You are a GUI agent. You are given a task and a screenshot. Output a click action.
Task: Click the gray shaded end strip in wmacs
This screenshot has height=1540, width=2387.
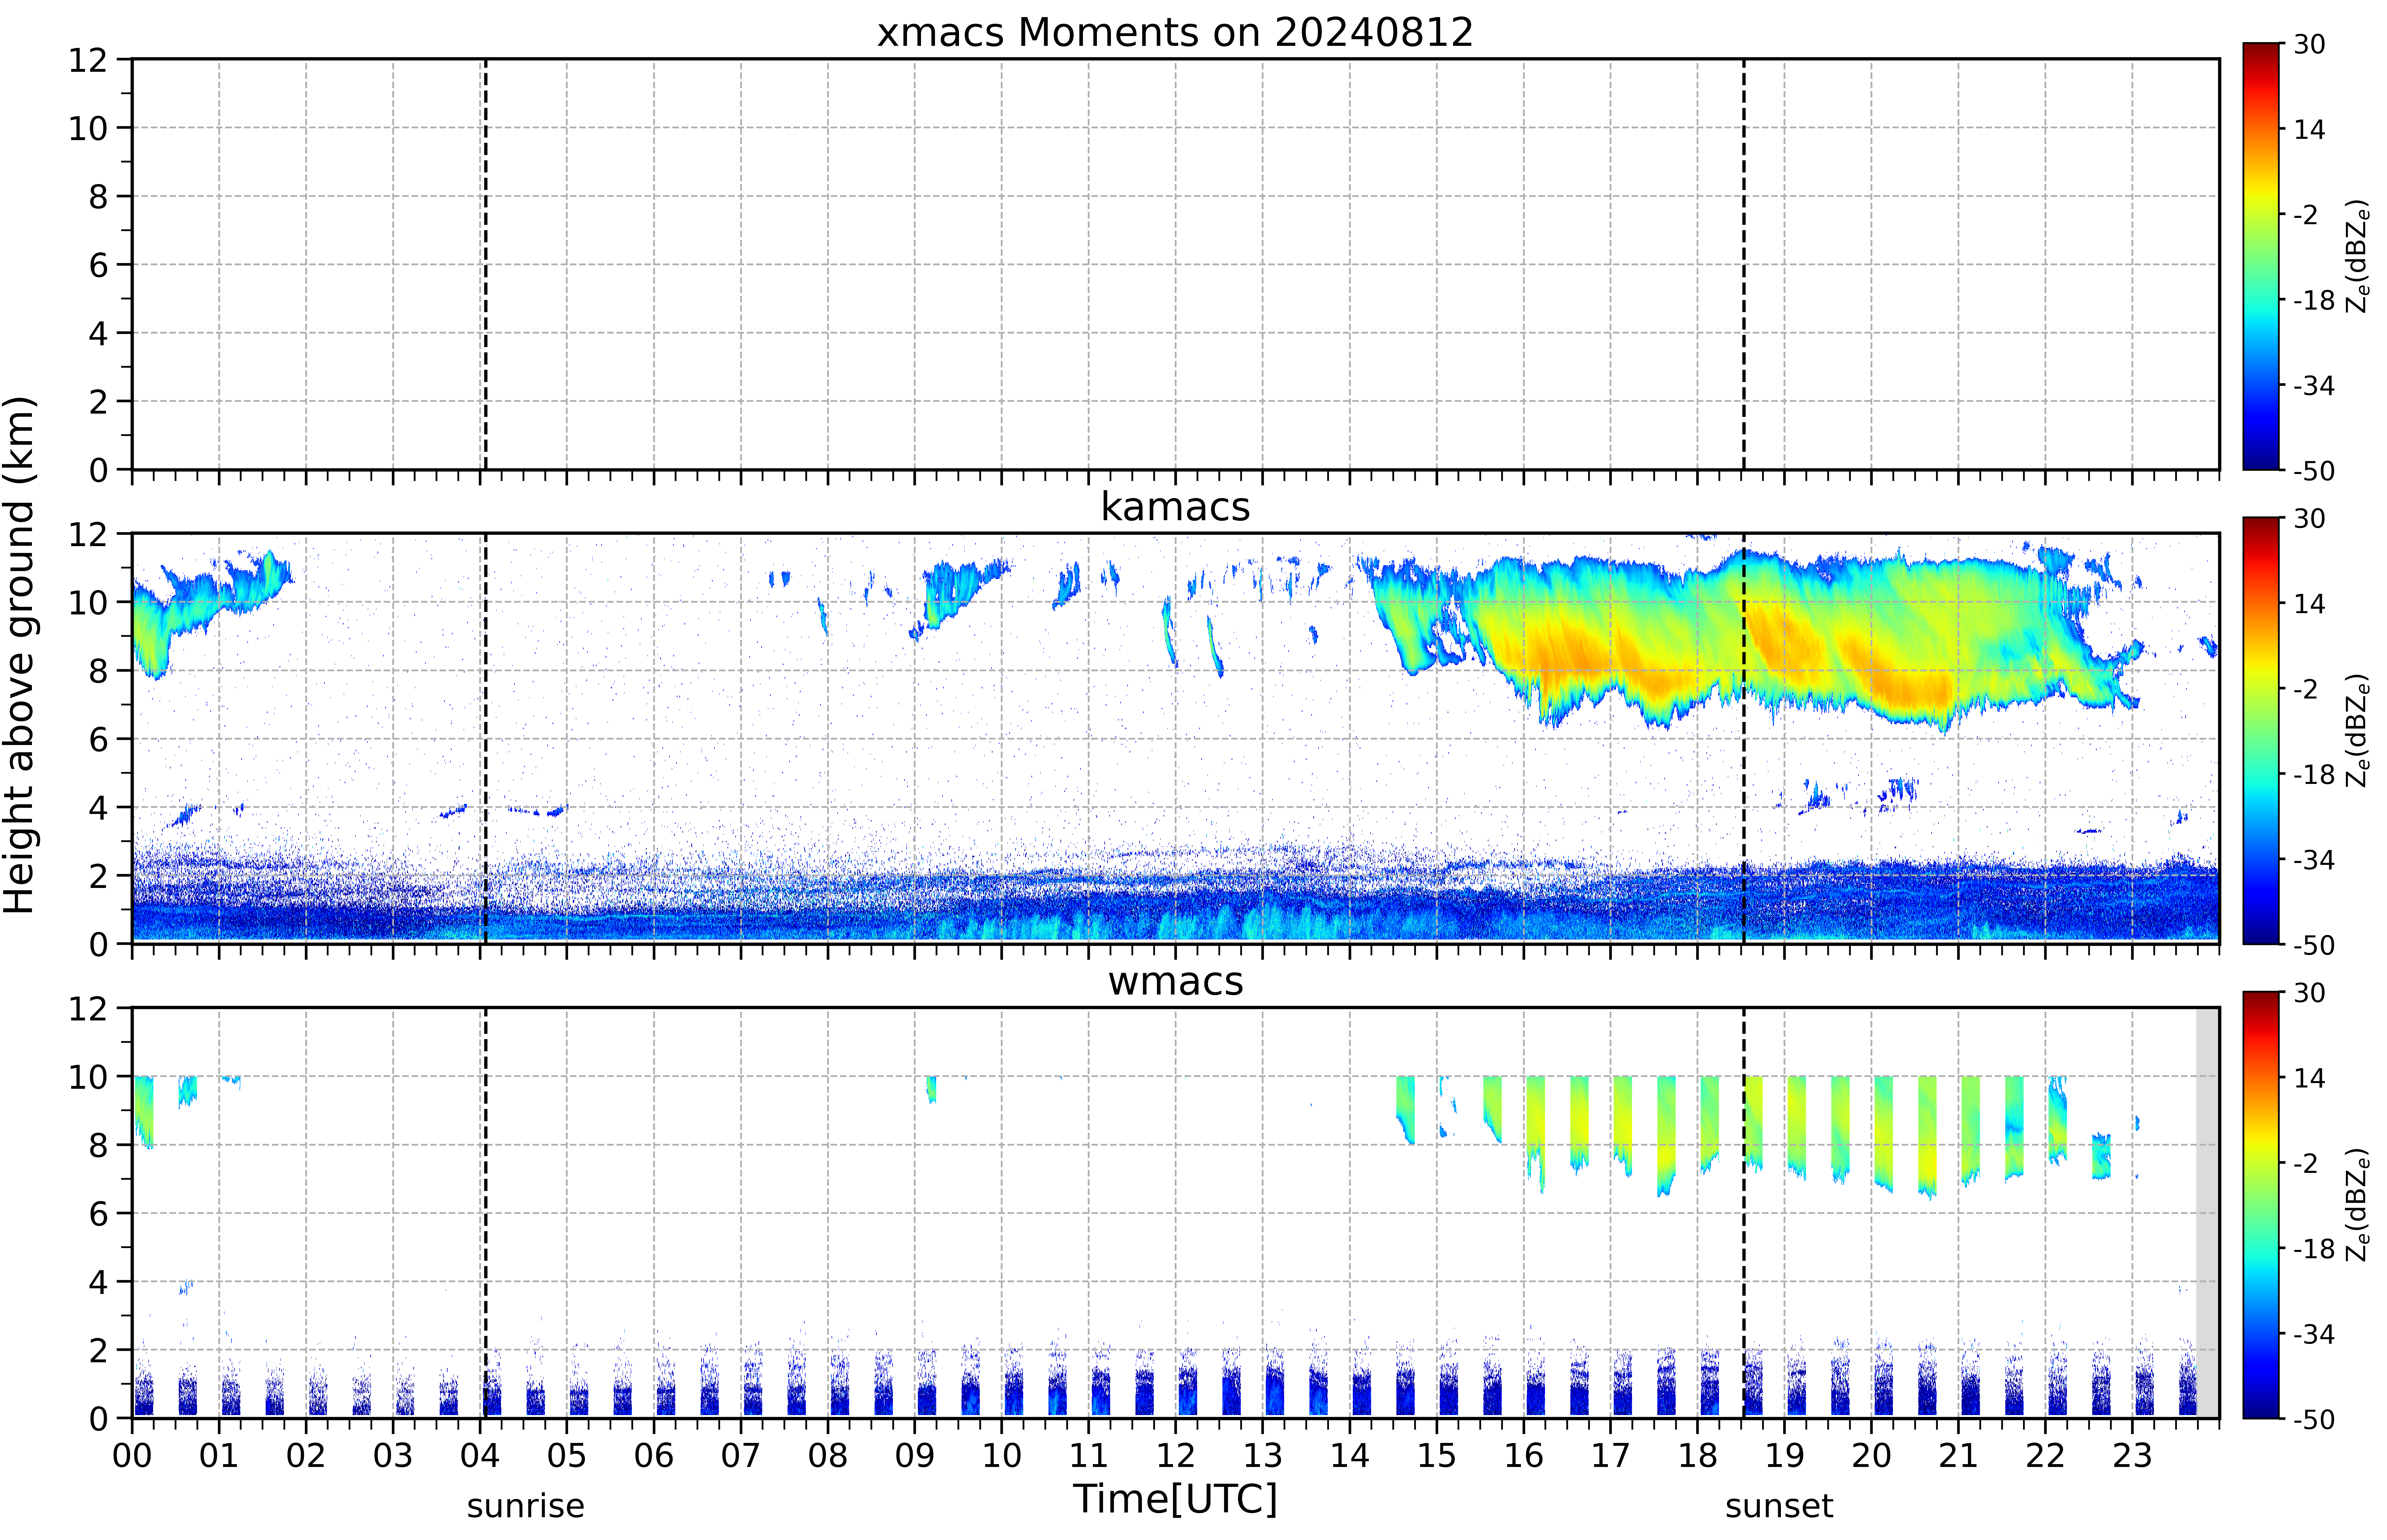2207,1212
